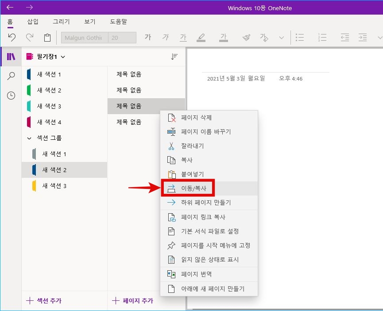This screenshot has width=383, height=311.
Task: Decrease indent of the paragraph
Action: tap(344, 37)
